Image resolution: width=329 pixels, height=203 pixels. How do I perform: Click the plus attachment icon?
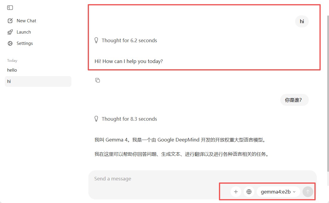(x=236, y=192)
